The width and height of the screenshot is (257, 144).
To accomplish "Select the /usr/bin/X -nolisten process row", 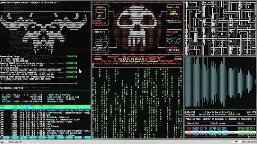I will 45,111.
